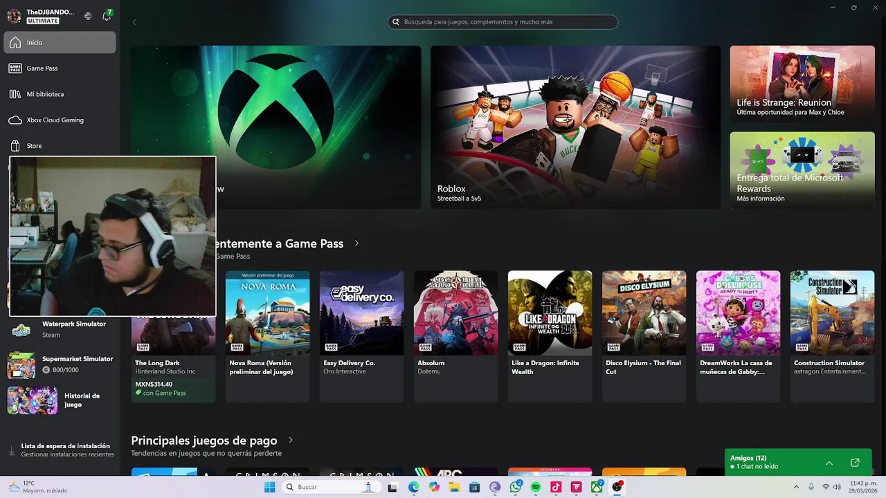Screen dimensions: 886x498
Task: Show hidden tray icons chevron
Action: pyautogui.click(x=796, y=487)
